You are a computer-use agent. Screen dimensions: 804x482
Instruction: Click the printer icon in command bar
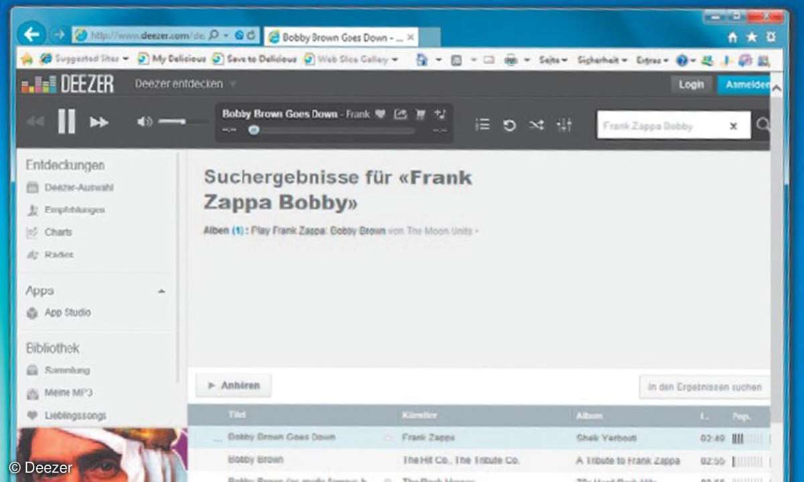pos(511,60)
